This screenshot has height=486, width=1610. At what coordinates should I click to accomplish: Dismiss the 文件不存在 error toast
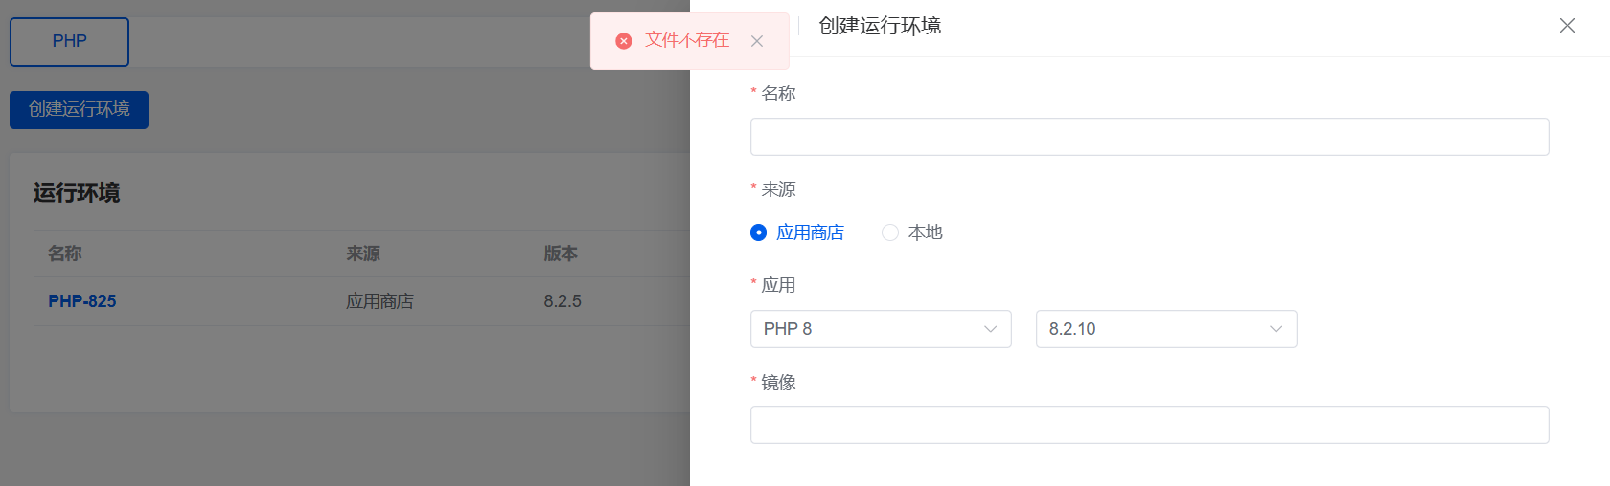(757, 41)
